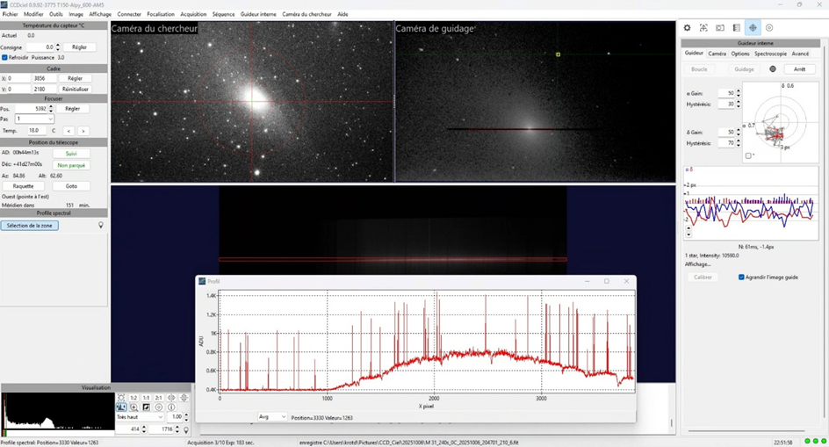Click the Raquette button
829x447 pixels.
(23, 186)
